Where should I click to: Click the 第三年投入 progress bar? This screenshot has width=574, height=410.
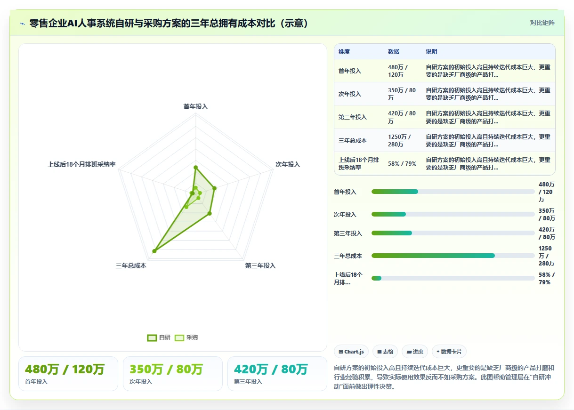453,233
